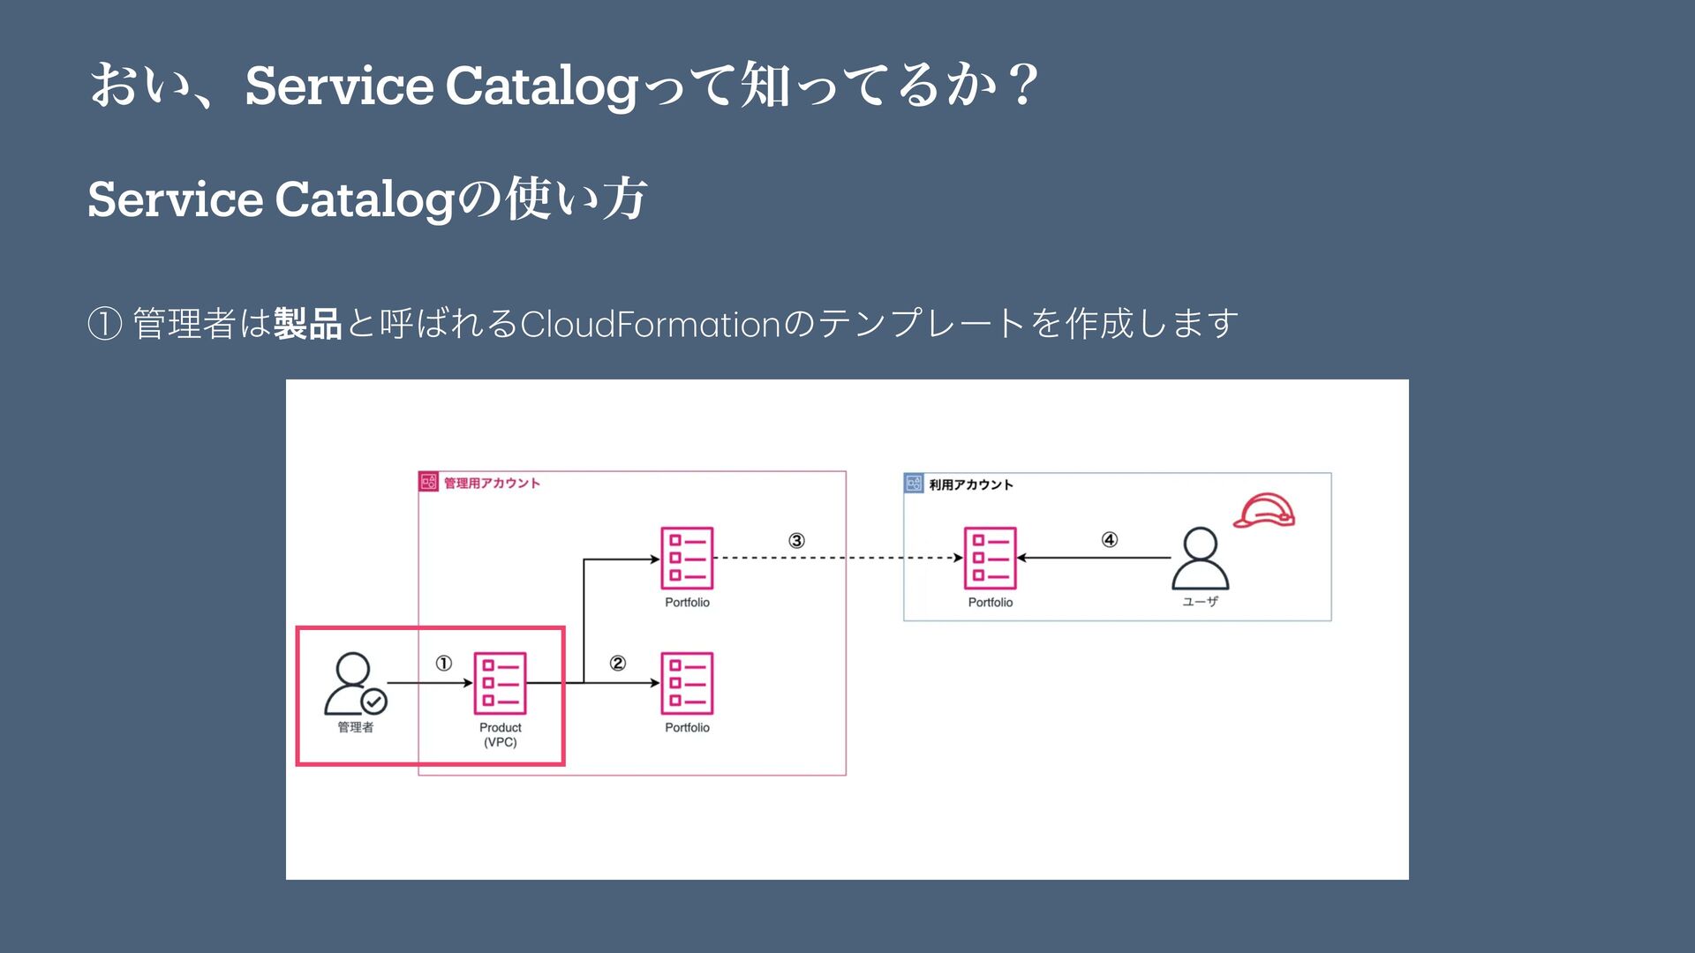Click the ユーザ person icon
Viewport: 1695px width, 953px height.
(x=1200, y=558)
